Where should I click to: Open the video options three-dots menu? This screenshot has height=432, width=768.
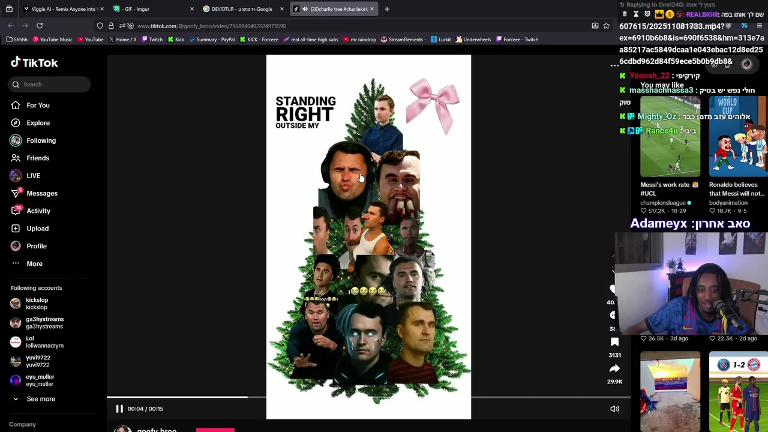(x=614, y=65)
